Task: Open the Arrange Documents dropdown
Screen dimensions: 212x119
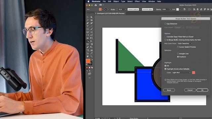Action: point(102,5)
